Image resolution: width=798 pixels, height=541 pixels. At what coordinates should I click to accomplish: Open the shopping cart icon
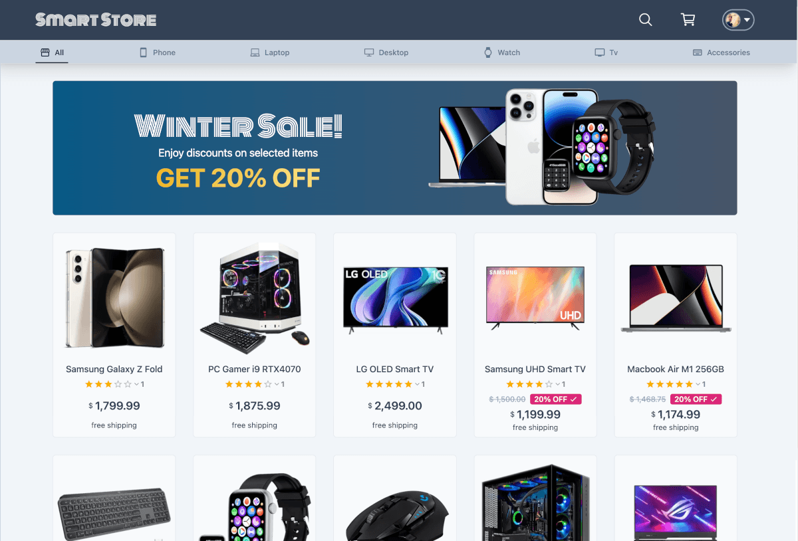tap(688, 20)
